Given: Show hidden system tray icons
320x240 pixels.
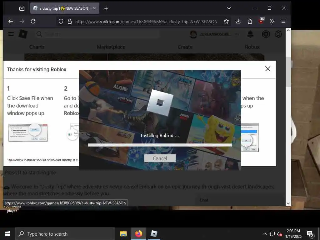Looking at the screenshot, I should coord(264,234).
